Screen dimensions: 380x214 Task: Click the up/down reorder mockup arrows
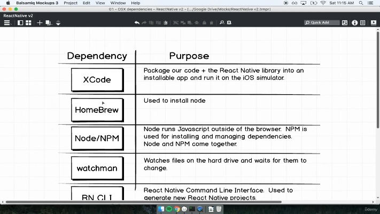click(x=58, y=23)
